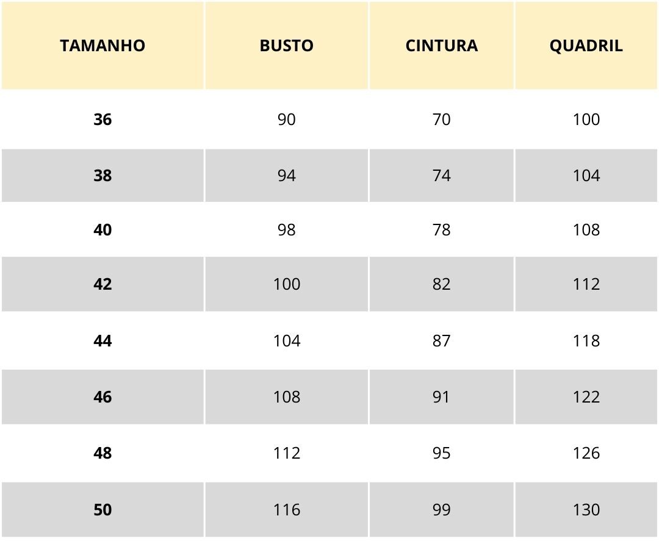Click the size 44 row label
The width and height of the screenshot is (659, 541).
tap(103, 341)
